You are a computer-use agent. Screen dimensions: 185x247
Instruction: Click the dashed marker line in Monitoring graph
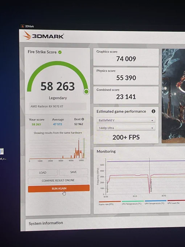click(x=149, y=176)
